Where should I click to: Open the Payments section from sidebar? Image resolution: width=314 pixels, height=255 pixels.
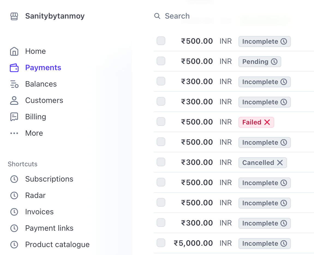tap(43, 67)
